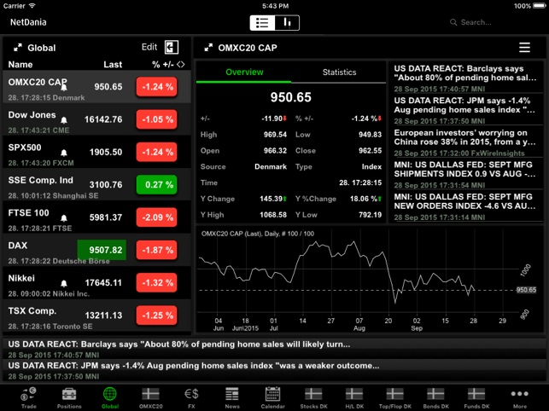Click the large 950.65 overview price

[x=290, y=97]
